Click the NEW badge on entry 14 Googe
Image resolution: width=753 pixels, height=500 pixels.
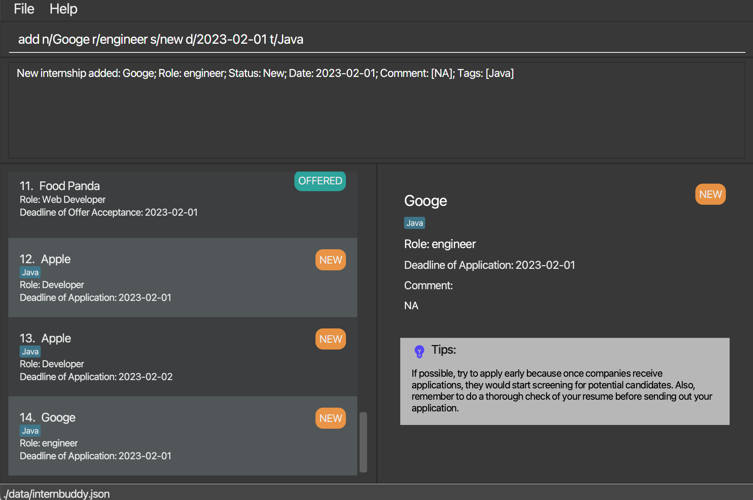[x=331, y=418]
